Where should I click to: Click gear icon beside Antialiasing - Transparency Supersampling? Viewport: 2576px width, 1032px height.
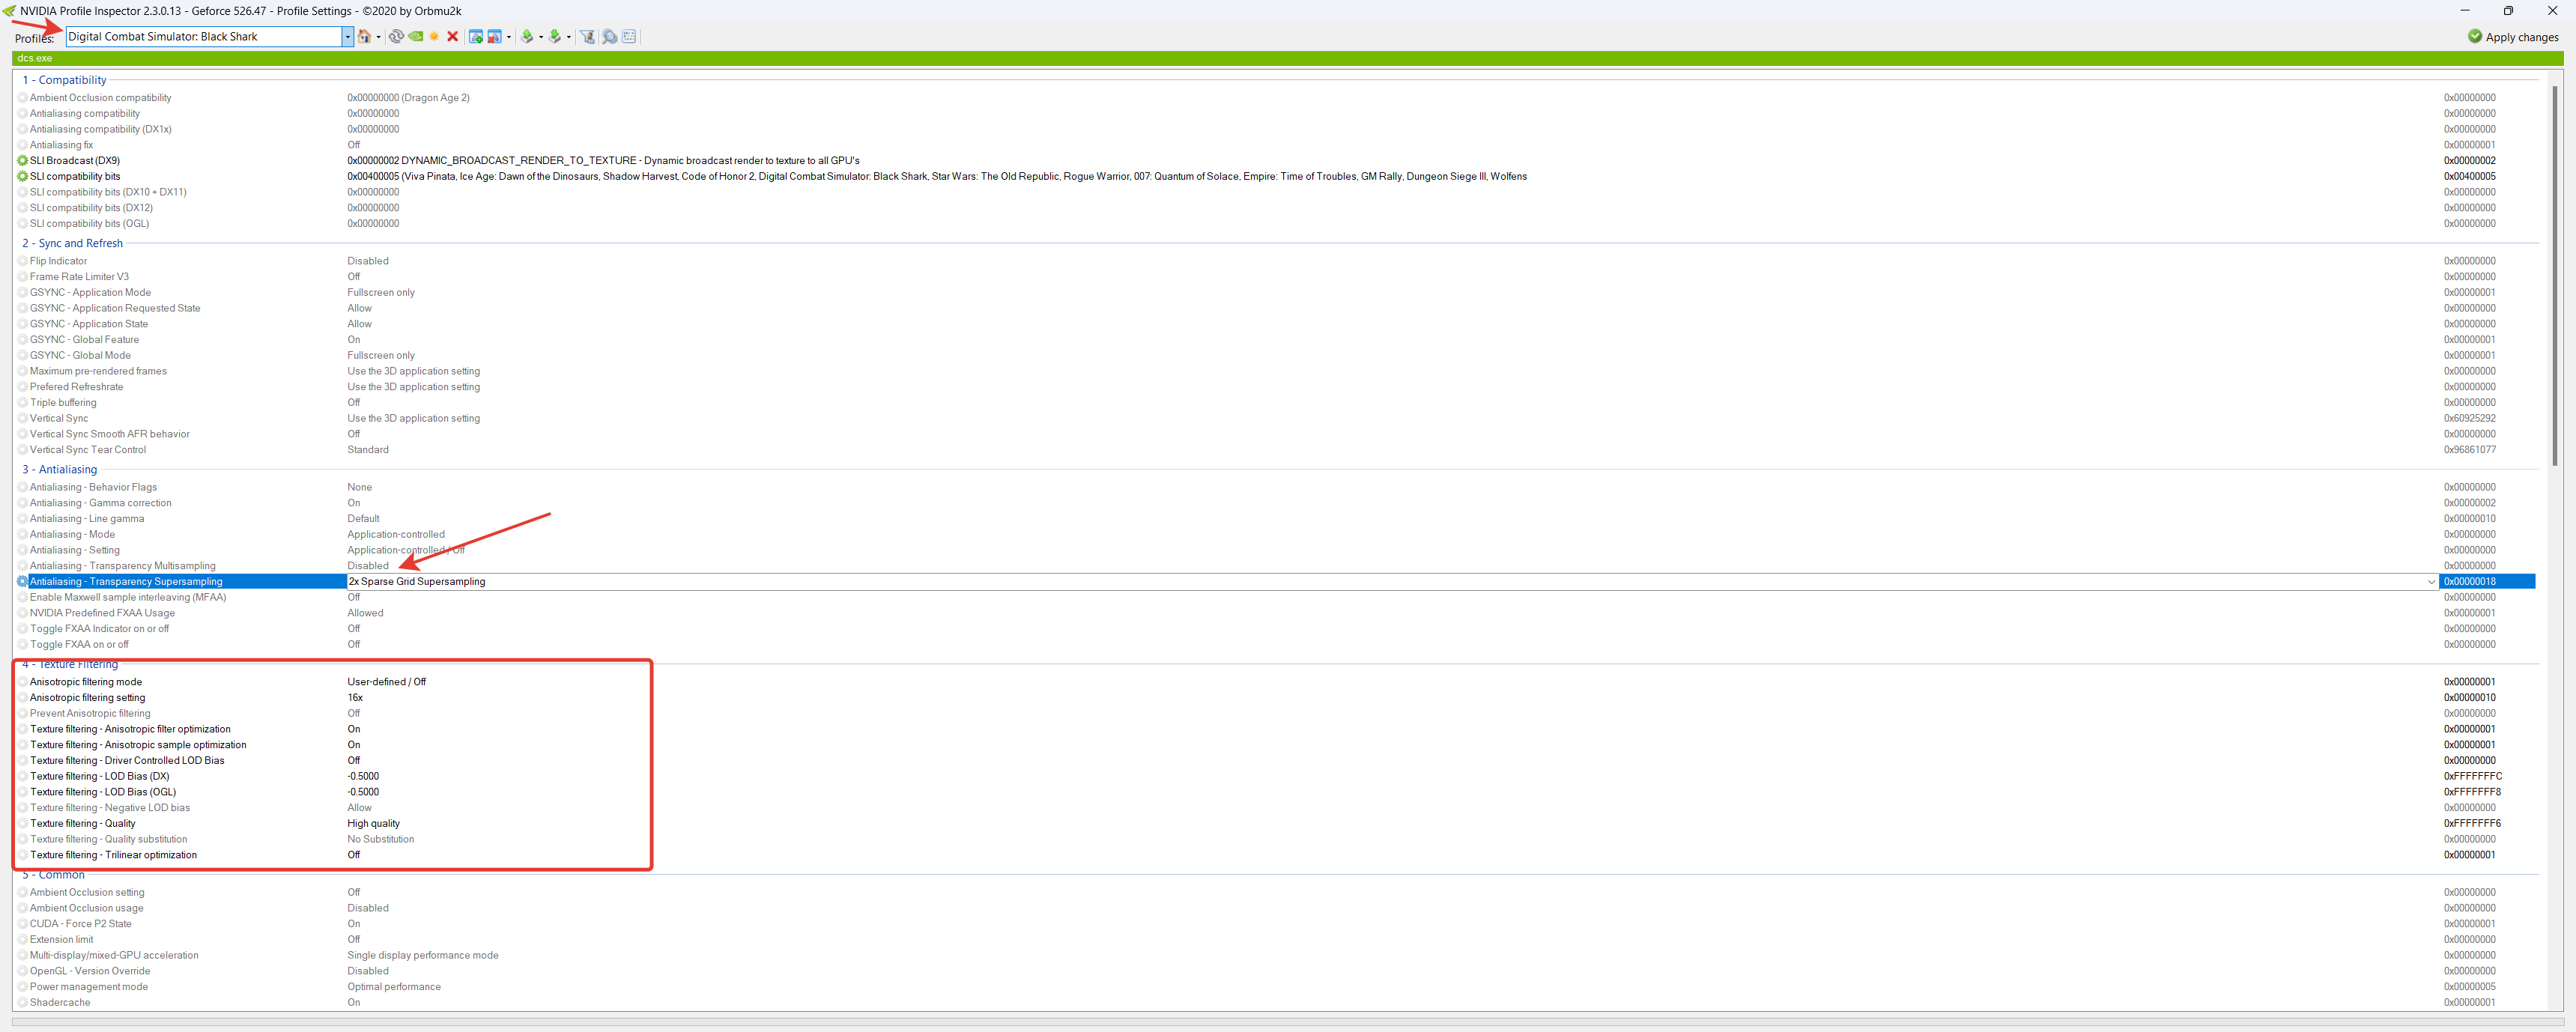22,582
